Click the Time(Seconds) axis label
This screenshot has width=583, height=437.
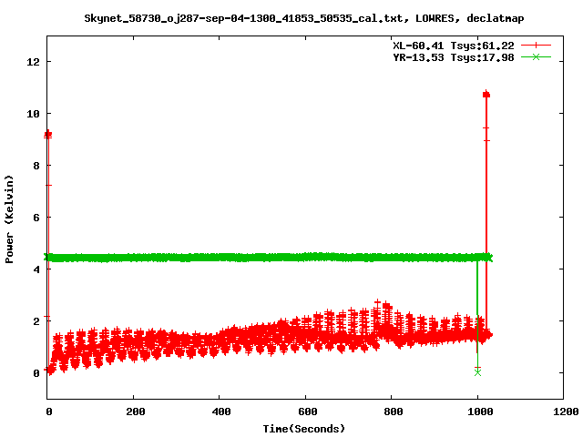coord(303,429)
